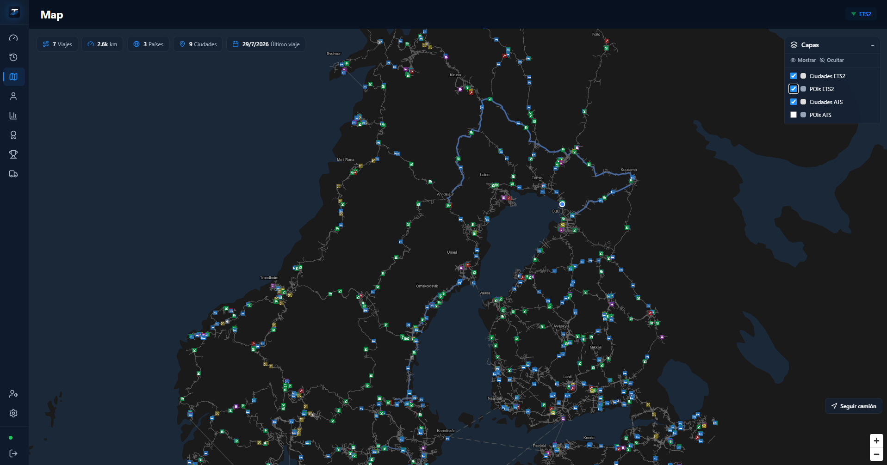Click the Naantali city label on map
The height and width of the screenshot is (465, 887).
494,398
